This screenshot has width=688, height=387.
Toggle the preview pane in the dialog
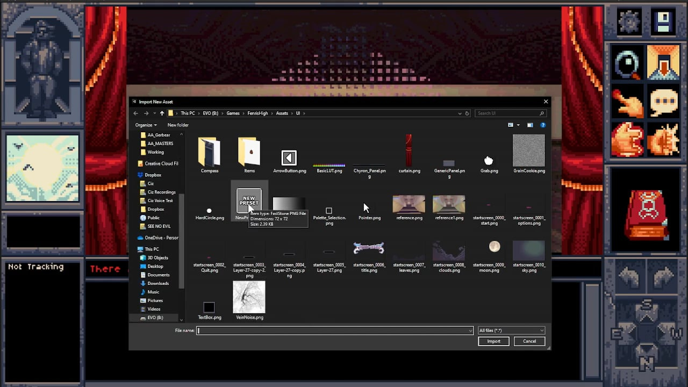point(530,125)
